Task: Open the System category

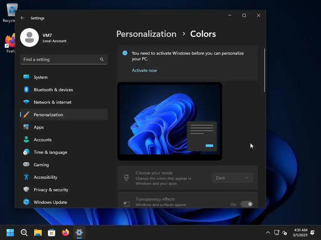Action: tap(64, 77)
